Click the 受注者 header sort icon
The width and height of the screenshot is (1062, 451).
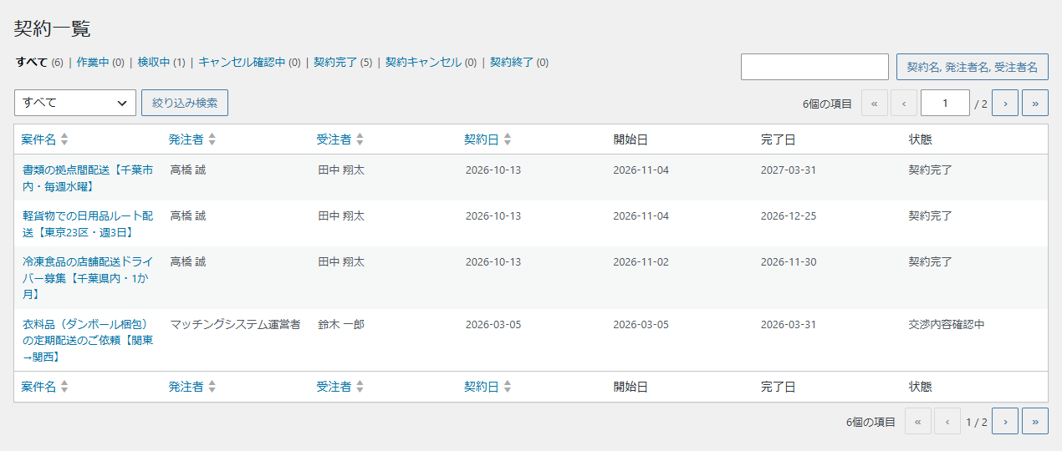pos(360,139)
